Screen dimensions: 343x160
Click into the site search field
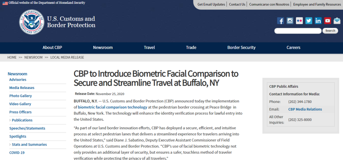[x=298, y=31]
